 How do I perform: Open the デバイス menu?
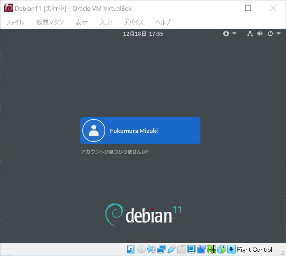pos(134,22)
